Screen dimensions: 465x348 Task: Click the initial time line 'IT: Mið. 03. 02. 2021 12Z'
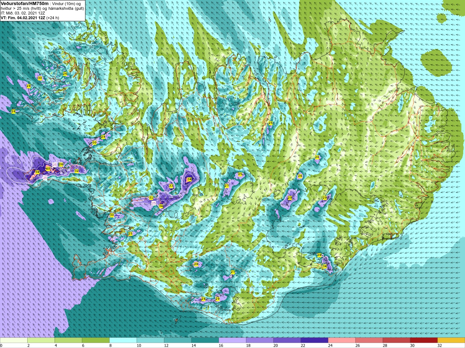[23, 13]
